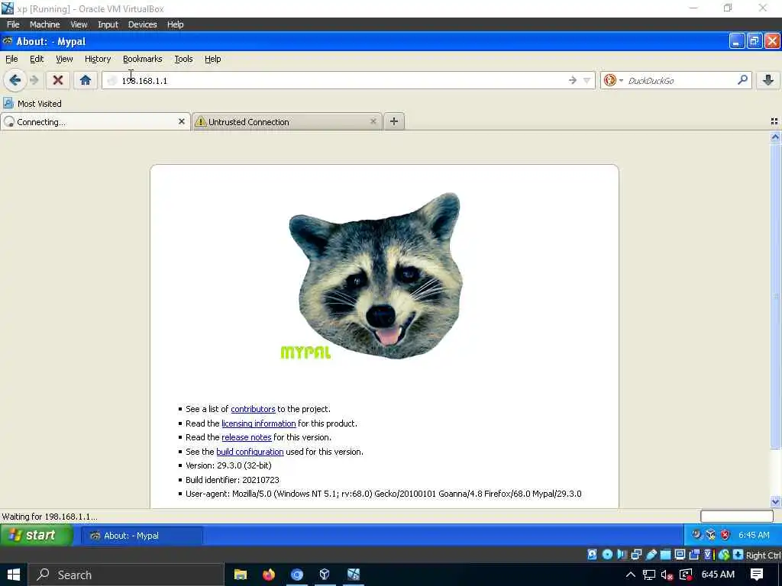Select the About: - Mypal taskbar button

click(x=142, y=536)
